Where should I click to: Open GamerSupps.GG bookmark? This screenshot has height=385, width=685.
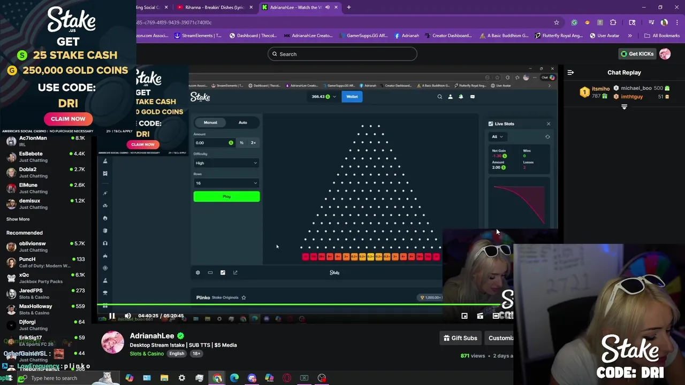pyautogui.click(x=363, y=36)
